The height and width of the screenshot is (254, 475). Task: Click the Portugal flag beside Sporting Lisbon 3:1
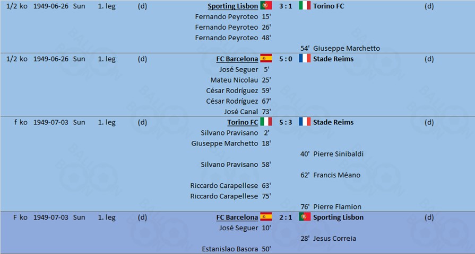tap(266, 5)
